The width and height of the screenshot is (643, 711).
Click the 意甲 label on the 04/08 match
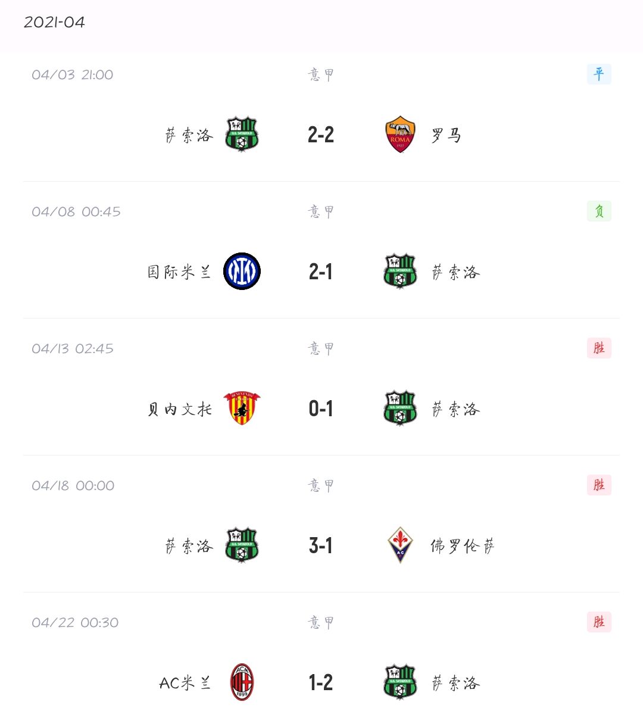pos(321,211)
